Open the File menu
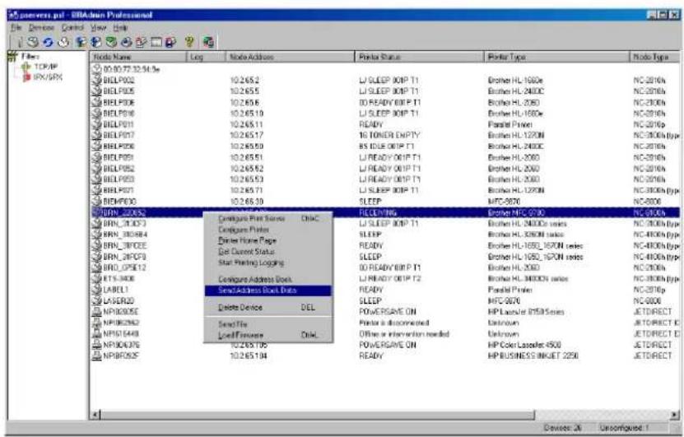 (16, 27)
